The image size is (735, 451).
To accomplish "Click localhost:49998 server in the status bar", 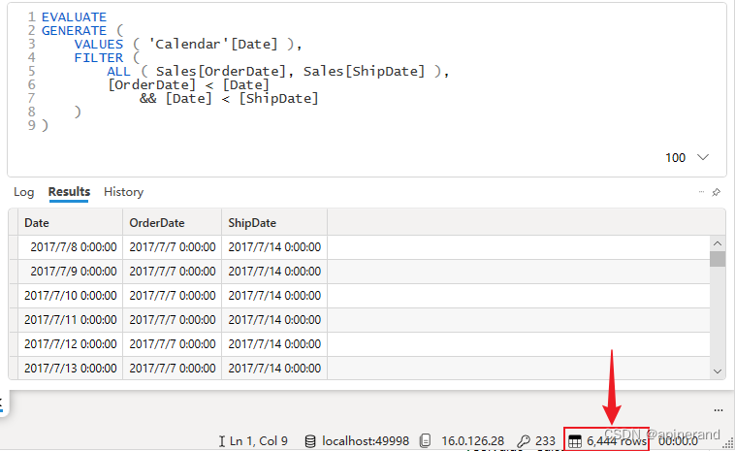I will tap(366, 441).
